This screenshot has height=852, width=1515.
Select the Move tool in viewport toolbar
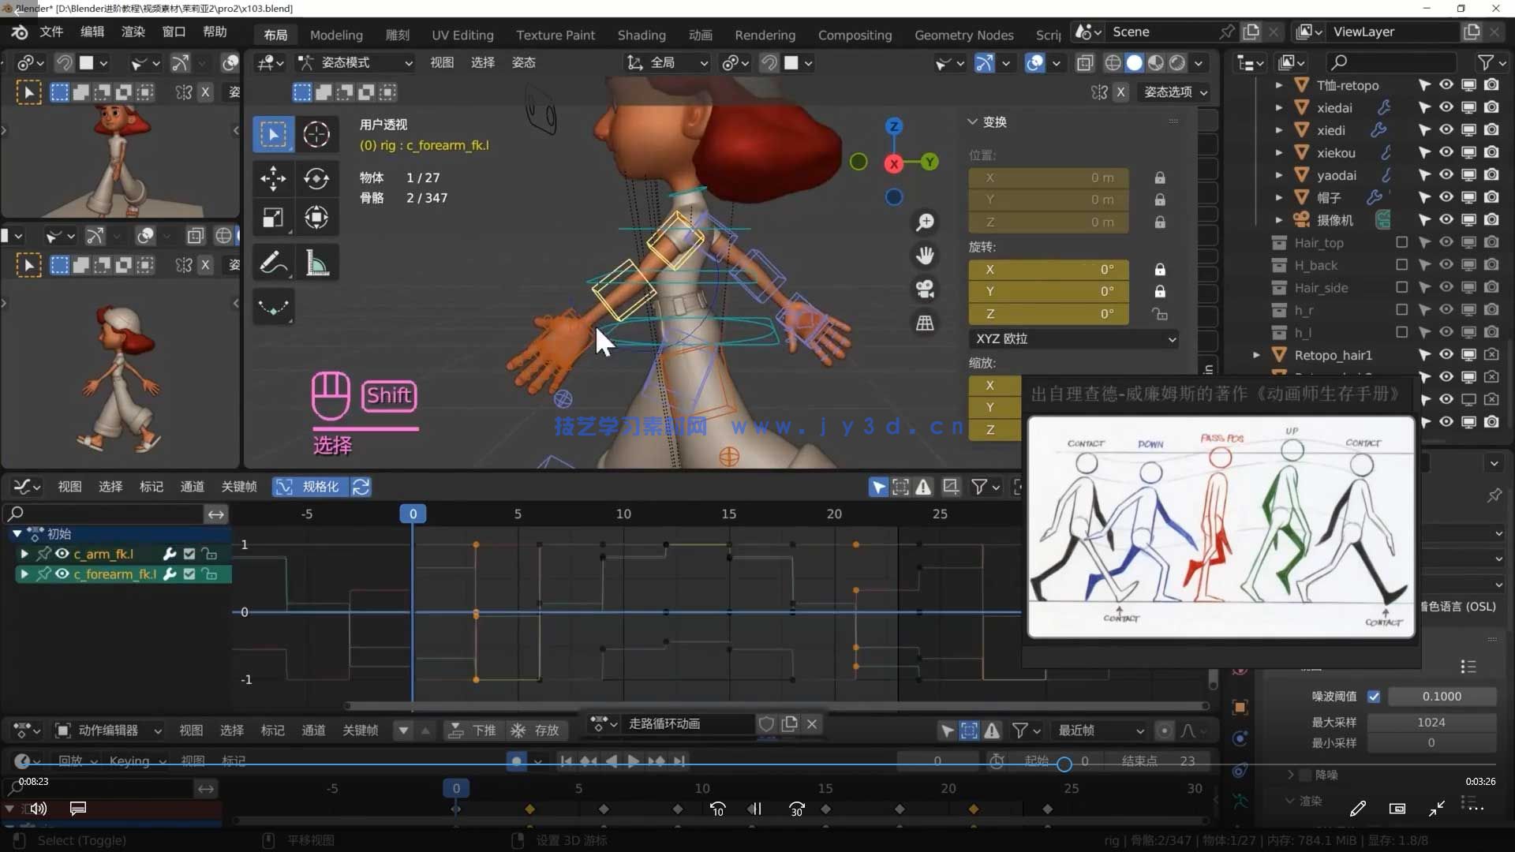(x=273, y=178)
